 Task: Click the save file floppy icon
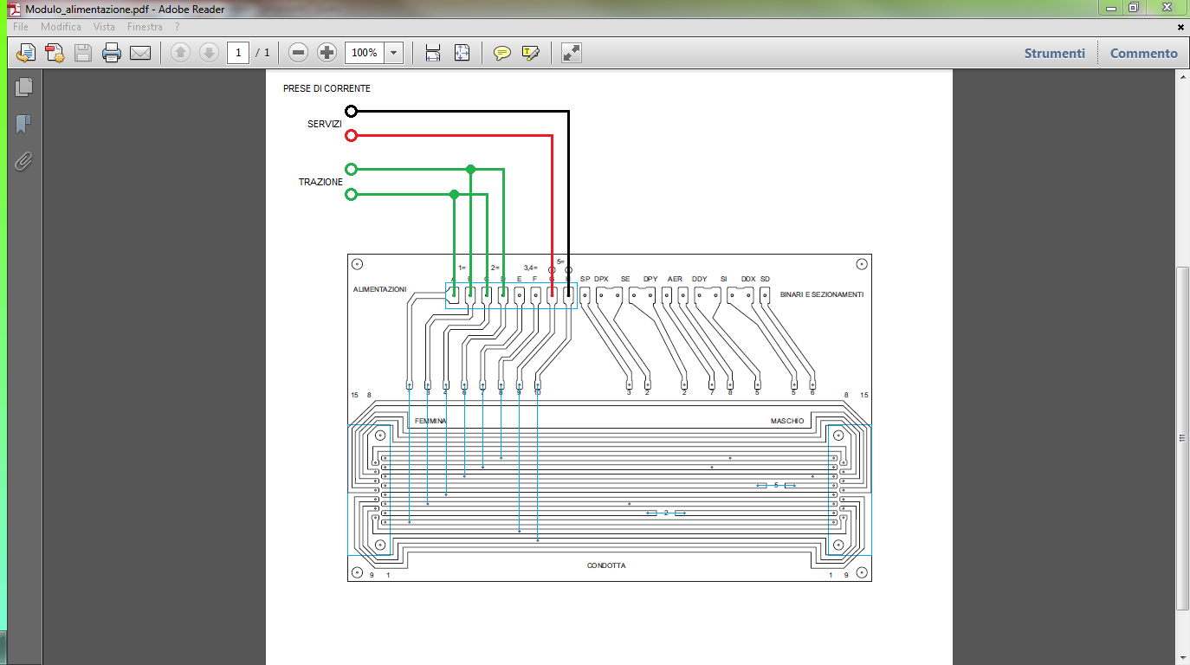pos(83,53)
